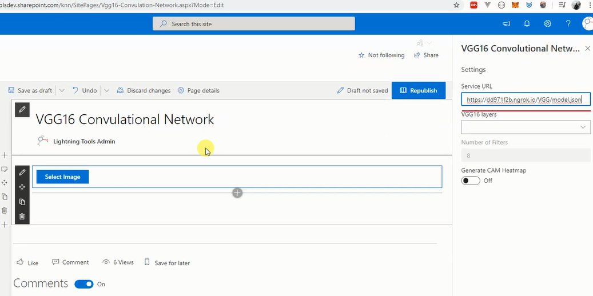
Task: Toggle Generate CAM Heatmap switch
Action: [x=471, y=181]
